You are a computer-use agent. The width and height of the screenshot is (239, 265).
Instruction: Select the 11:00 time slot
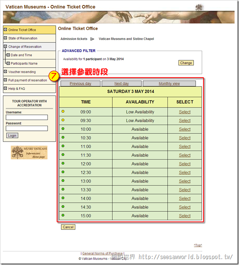tap(185, 146)
